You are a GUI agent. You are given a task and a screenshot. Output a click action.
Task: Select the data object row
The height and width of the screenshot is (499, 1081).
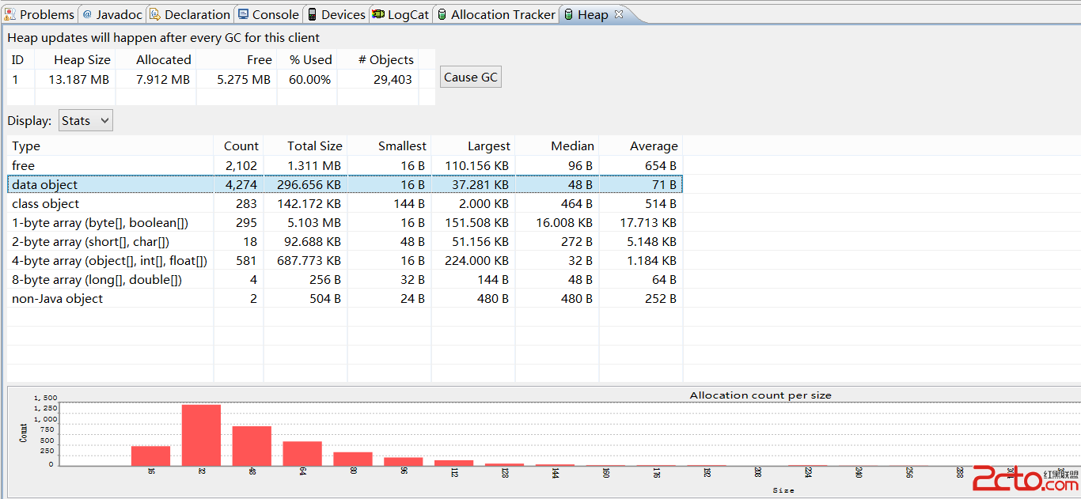111,184
